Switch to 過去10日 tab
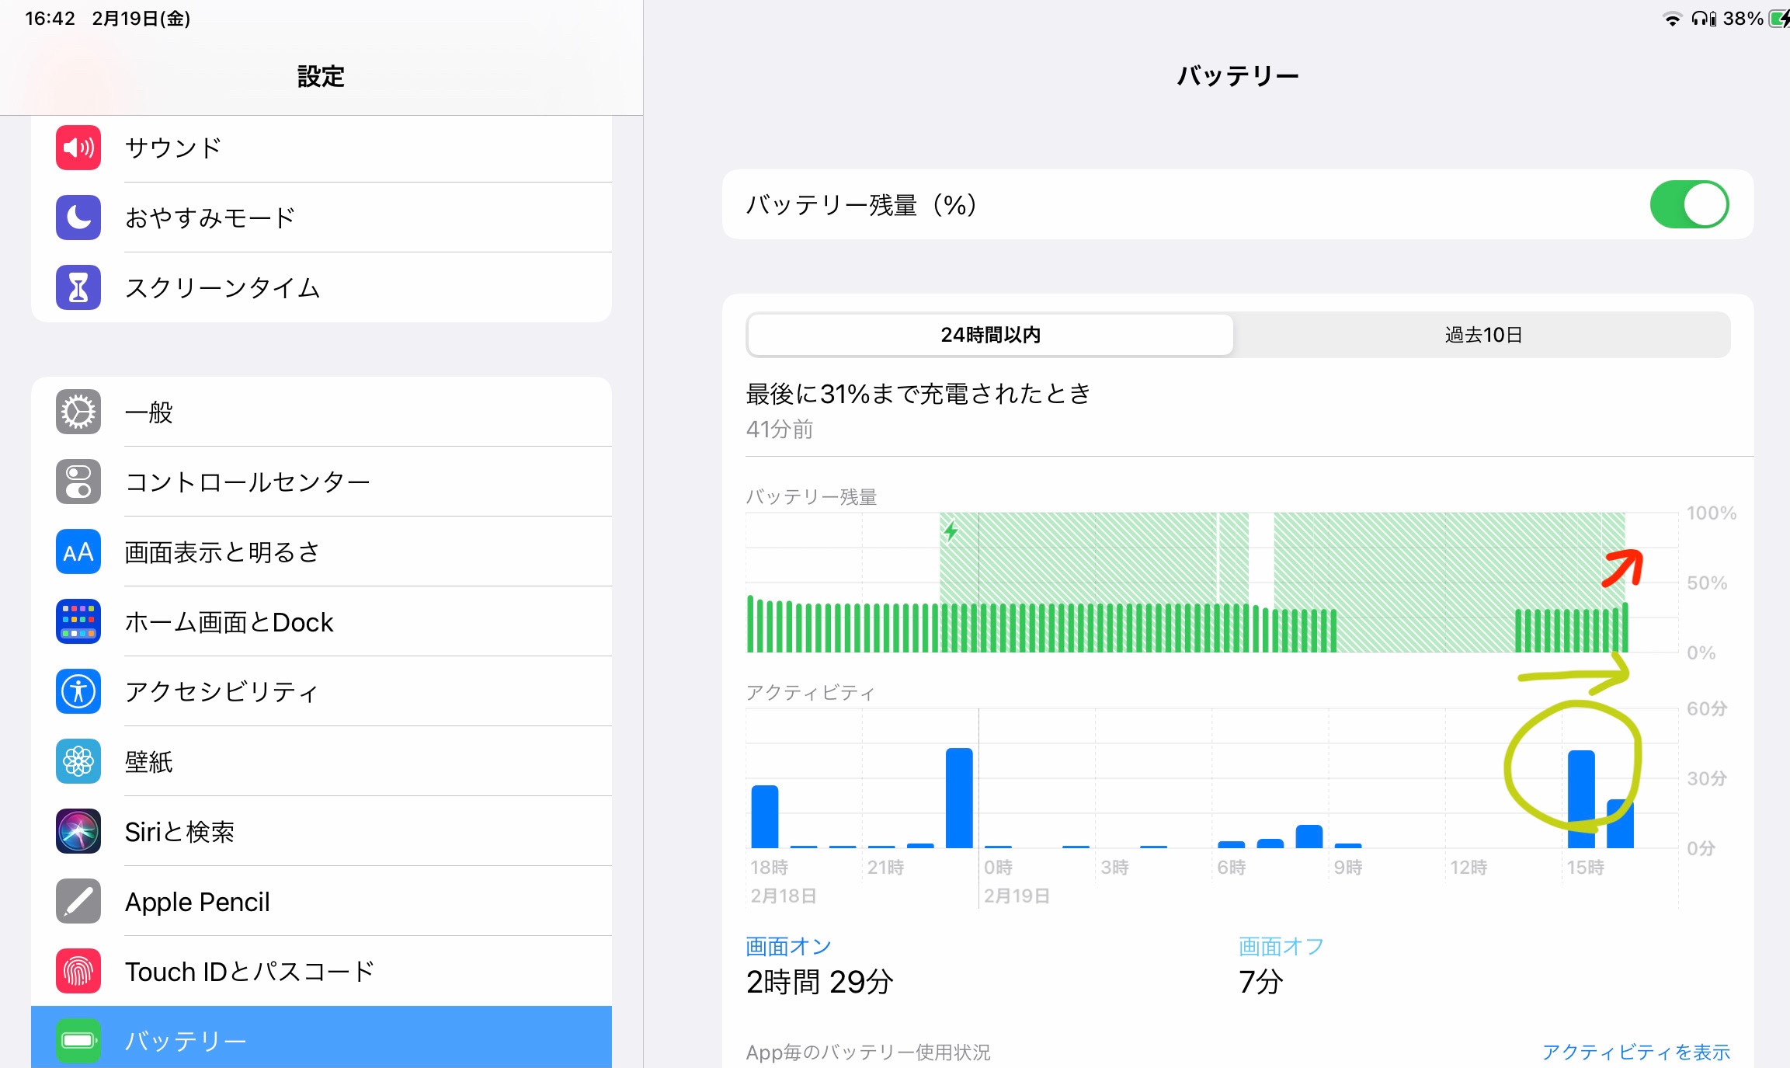The height and width of the screenshot is (1068, 1790). click(1482, 335)
